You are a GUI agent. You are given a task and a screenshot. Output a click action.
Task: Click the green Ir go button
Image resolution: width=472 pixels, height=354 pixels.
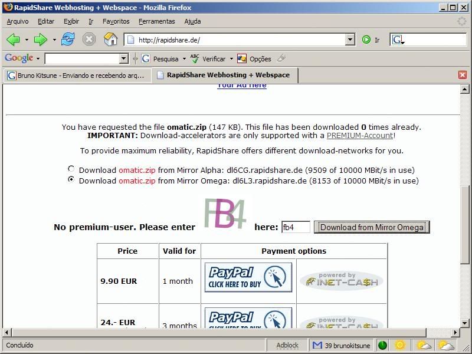pyautogui.click(x=366, y=40)
